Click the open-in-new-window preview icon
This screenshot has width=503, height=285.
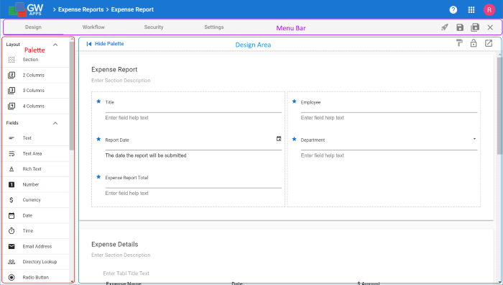tap(488, 43)
